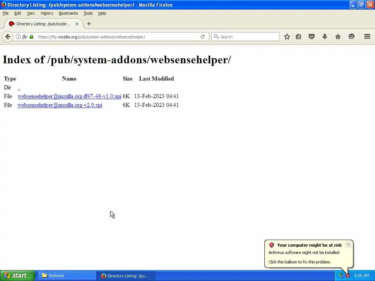Click 'Antivirus software might not be installed' text

point(304,252)
